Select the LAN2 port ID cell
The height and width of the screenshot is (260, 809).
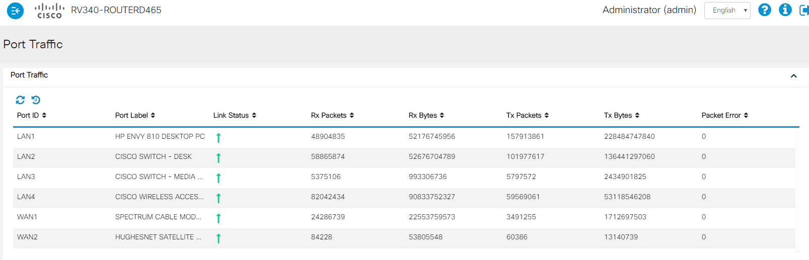tap(26, 156)
